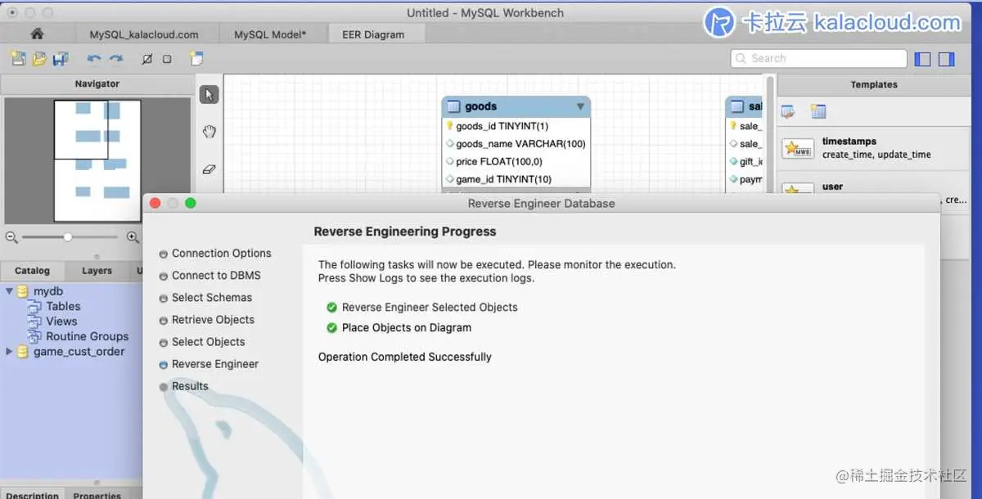Click the zoom in magnifier in Navigator

(133, 237)
